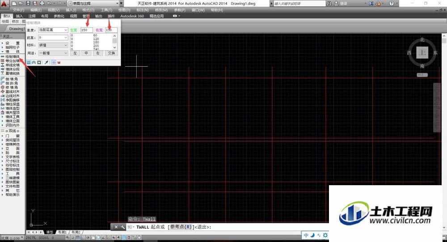Click the Print icon in quick access toolbar
Viewport: 447px width, 242px height.
(42, 3)
